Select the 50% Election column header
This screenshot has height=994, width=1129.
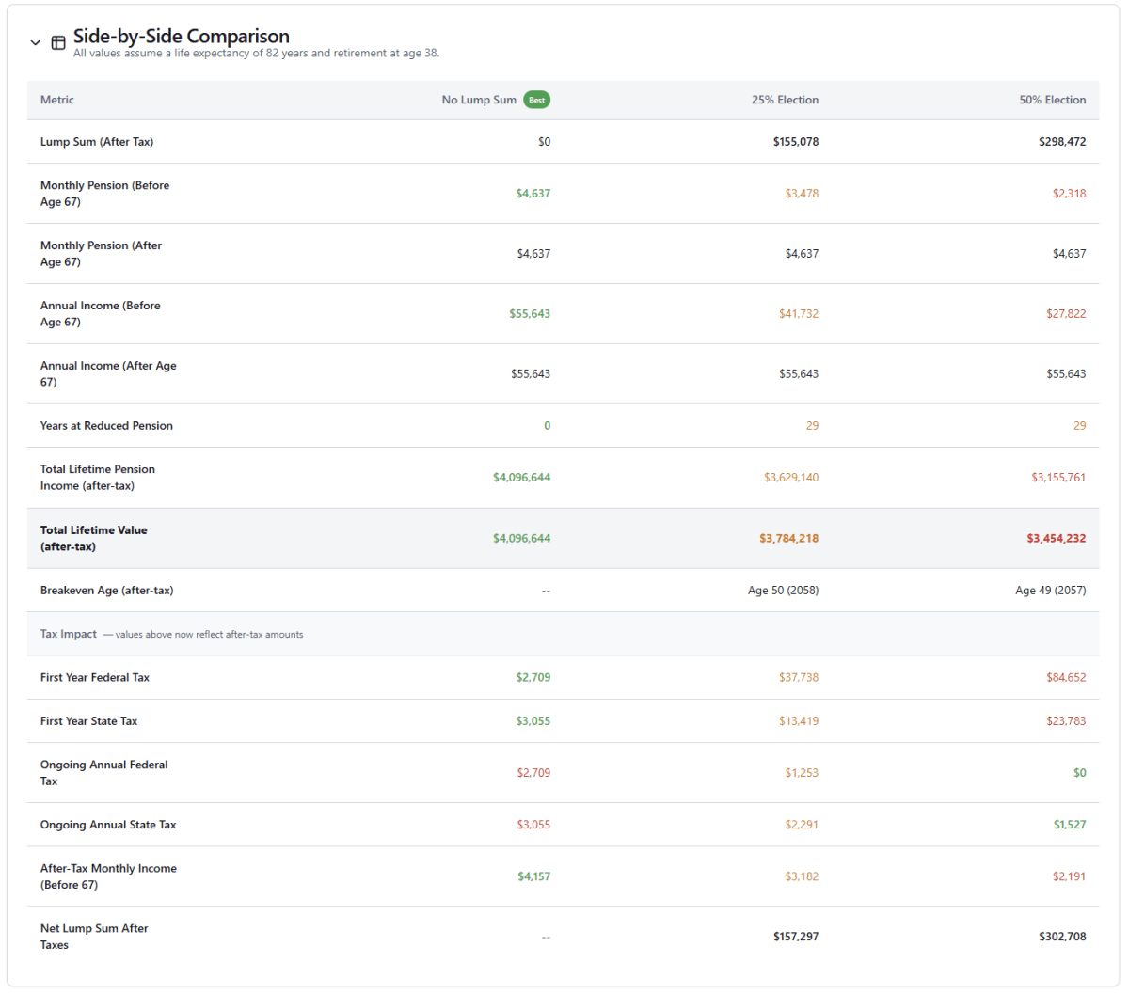[1053, 100]
